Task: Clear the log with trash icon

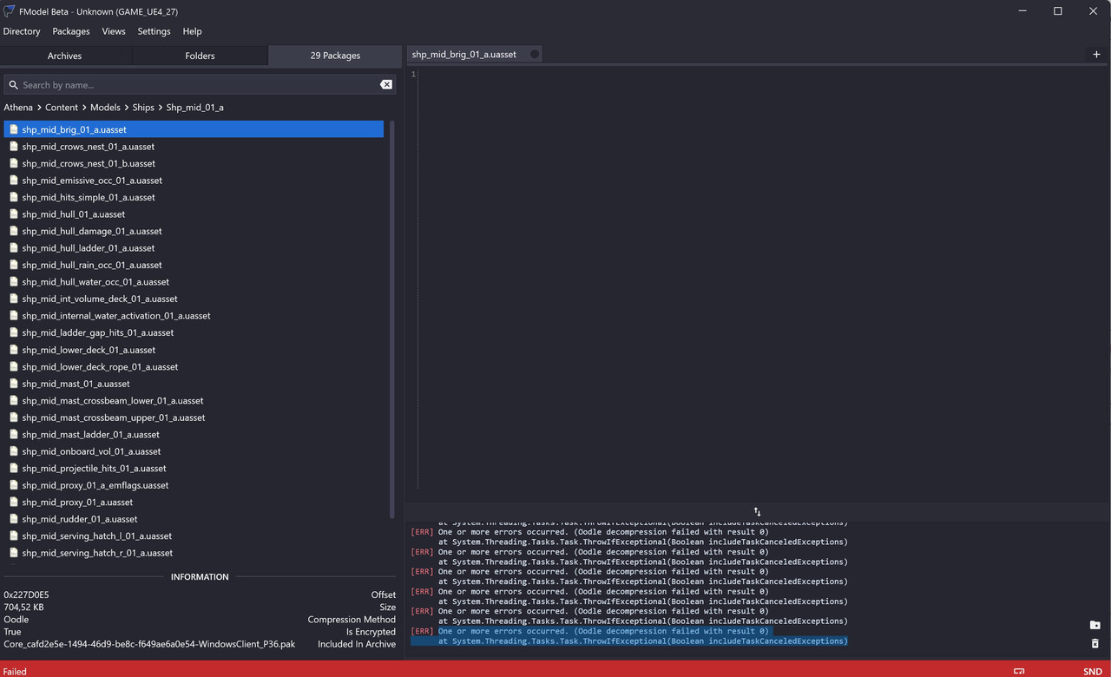Action: click(x=1095, y=643)
